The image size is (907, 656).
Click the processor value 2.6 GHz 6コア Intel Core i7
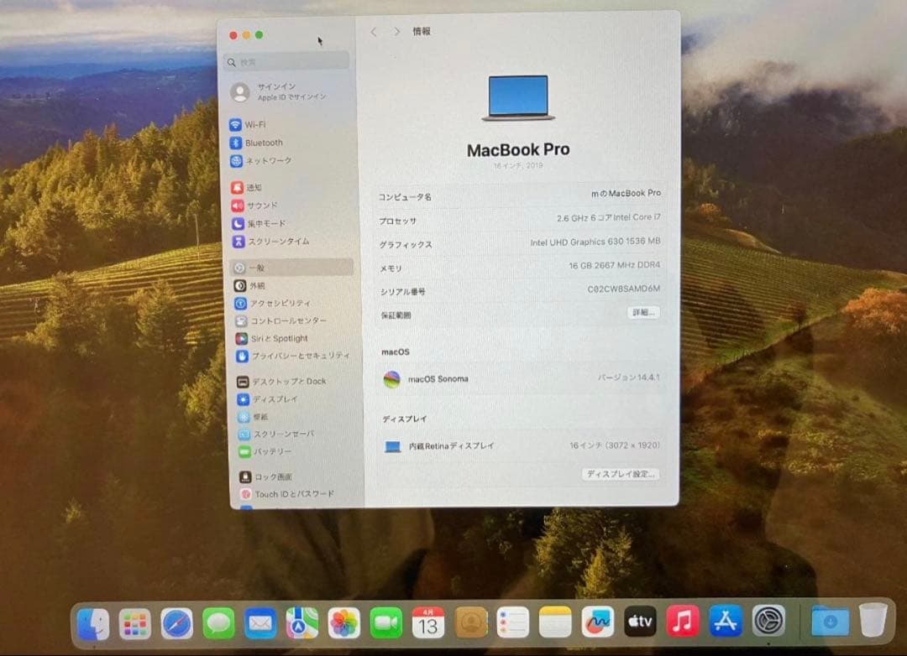[609, 218]
